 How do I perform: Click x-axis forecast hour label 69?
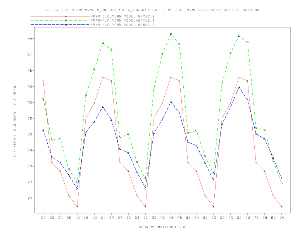point(239,218)
